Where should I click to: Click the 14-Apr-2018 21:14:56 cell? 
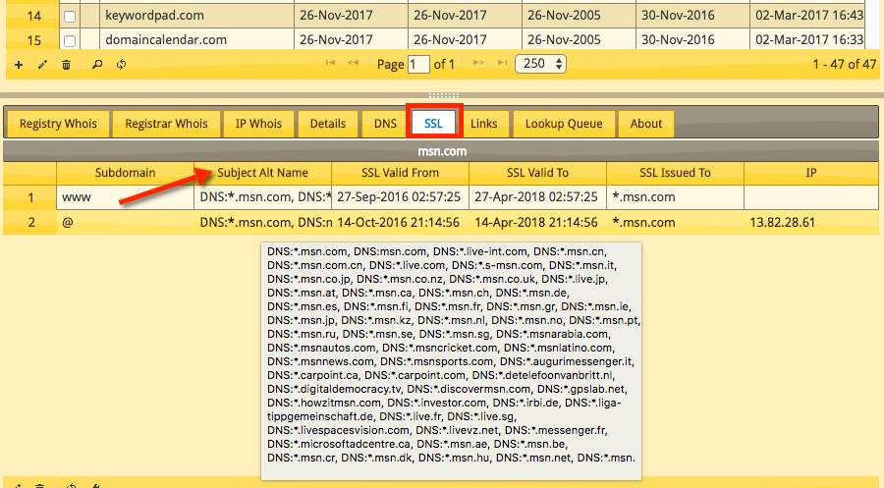(x=538, y=223)
